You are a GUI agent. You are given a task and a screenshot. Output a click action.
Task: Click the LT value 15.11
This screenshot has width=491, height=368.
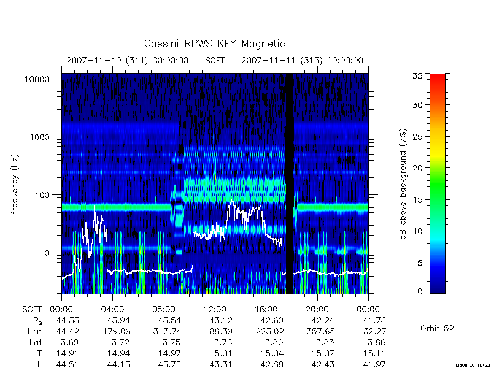[374, 353]
